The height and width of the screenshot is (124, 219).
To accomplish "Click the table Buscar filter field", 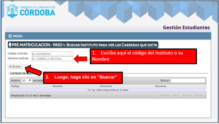I will click(188, 81).
